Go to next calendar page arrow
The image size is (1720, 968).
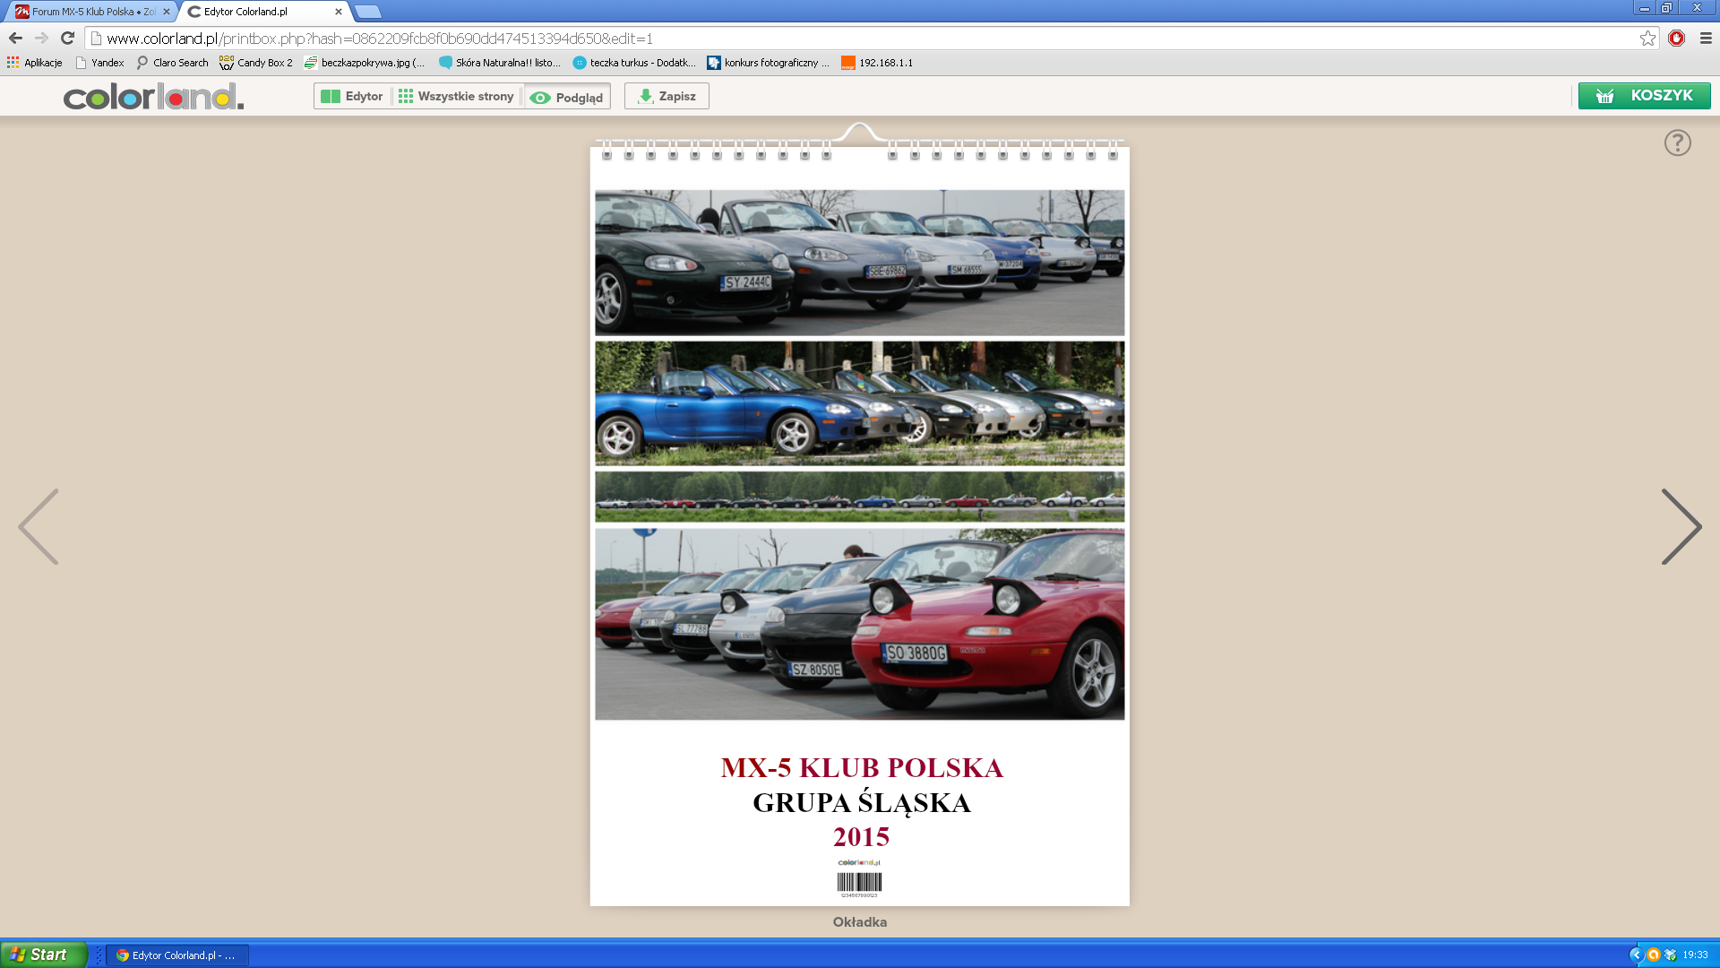coord(1681,526)
